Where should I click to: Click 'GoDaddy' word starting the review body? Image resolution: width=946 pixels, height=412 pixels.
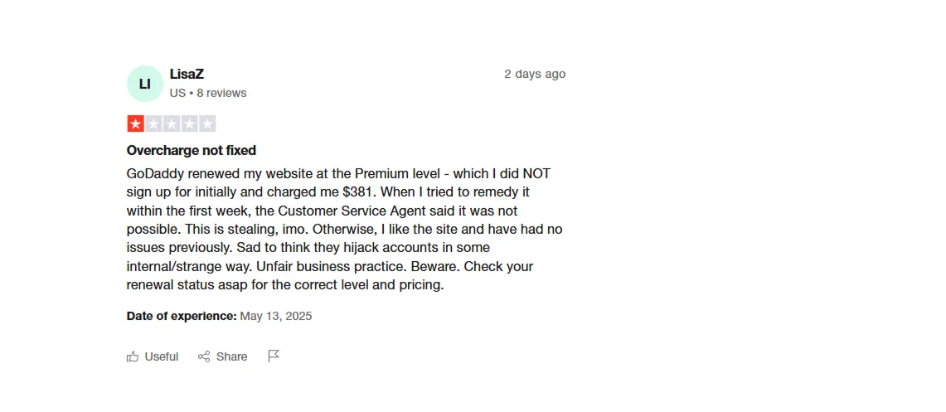coord(155,173)
